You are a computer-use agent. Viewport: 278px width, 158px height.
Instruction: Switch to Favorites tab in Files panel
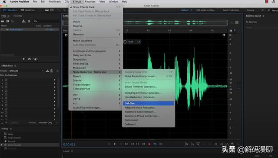click(x=17, y=16)
